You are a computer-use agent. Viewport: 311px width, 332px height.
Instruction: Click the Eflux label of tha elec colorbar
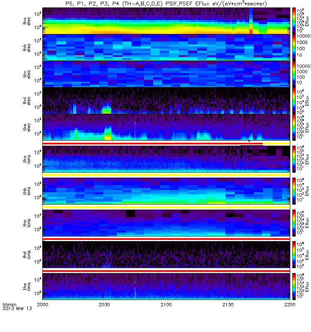(307, 21)
